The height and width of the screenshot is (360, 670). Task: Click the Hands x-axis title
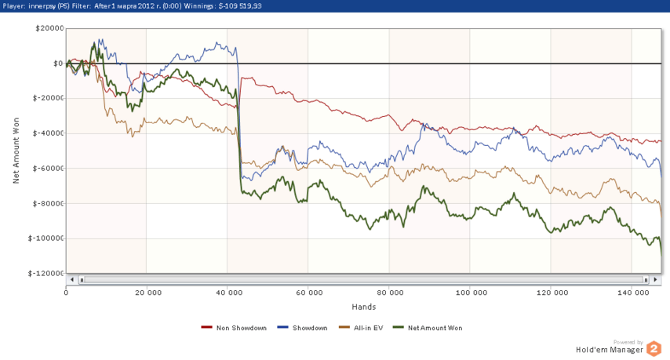click(x=363, y=307)
